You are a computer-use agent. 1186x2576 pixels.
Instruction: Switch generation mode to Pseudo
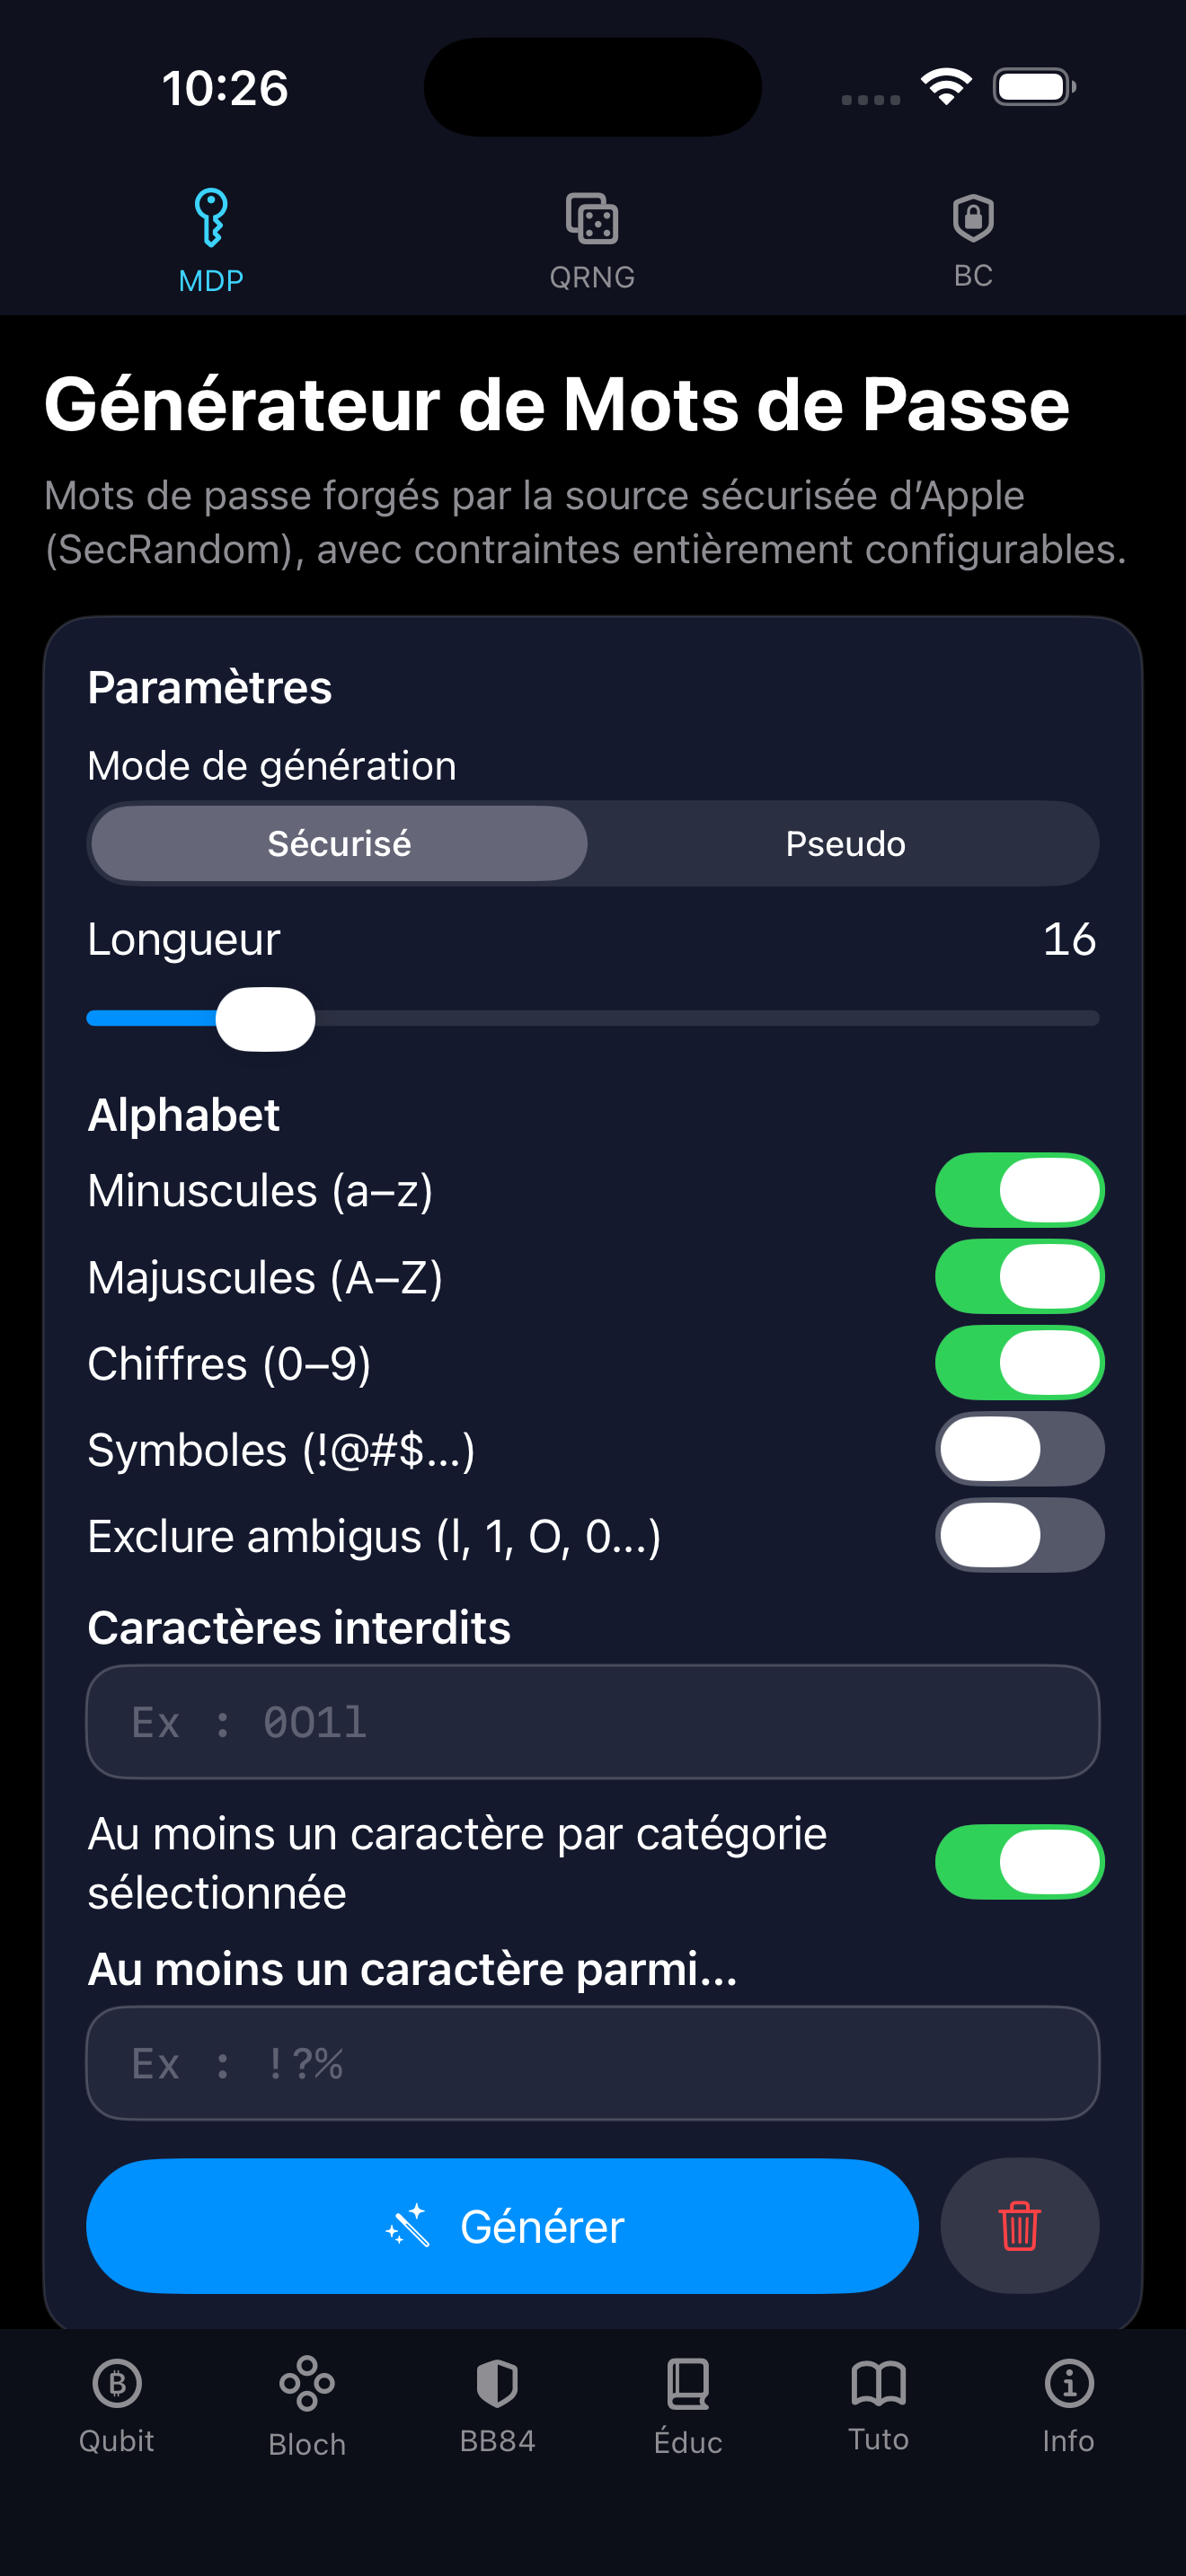tap(845, 844)
